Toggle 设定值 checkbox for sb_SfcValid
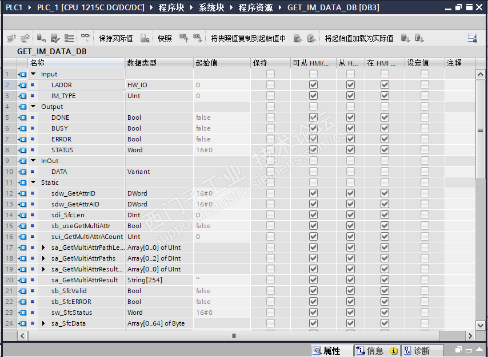The width and height of the screenshot is (488, 357). (425, 291)
